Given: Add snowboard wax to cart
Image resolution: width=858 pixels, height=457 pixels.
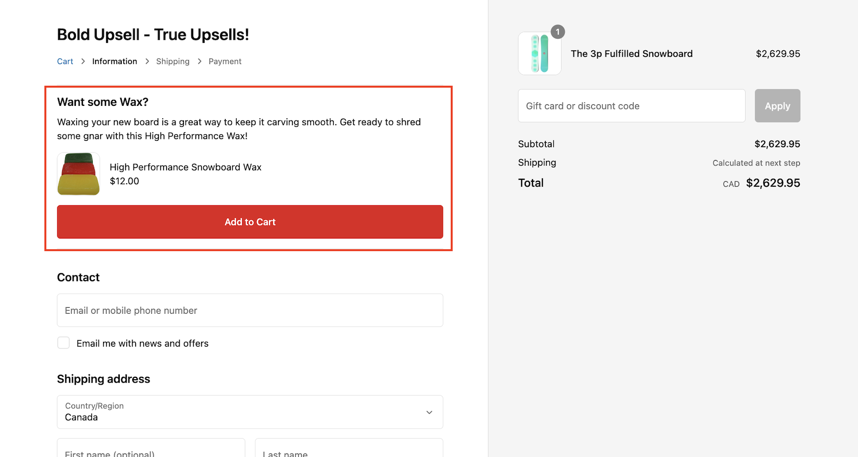Looking at the screenshot, I should click(x=250, y=222).
